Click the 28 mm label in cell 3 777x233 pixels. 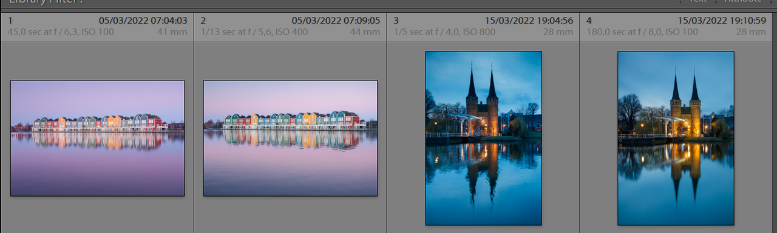tap(558, 32)
